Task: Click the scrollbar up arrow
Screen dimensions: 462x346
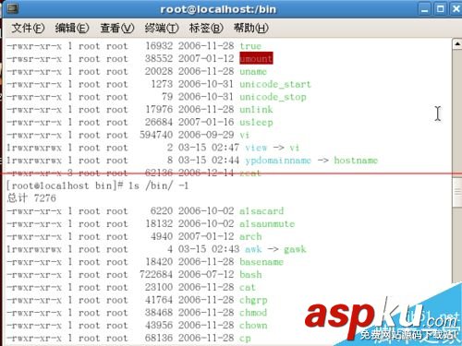Action: point(457,44)
